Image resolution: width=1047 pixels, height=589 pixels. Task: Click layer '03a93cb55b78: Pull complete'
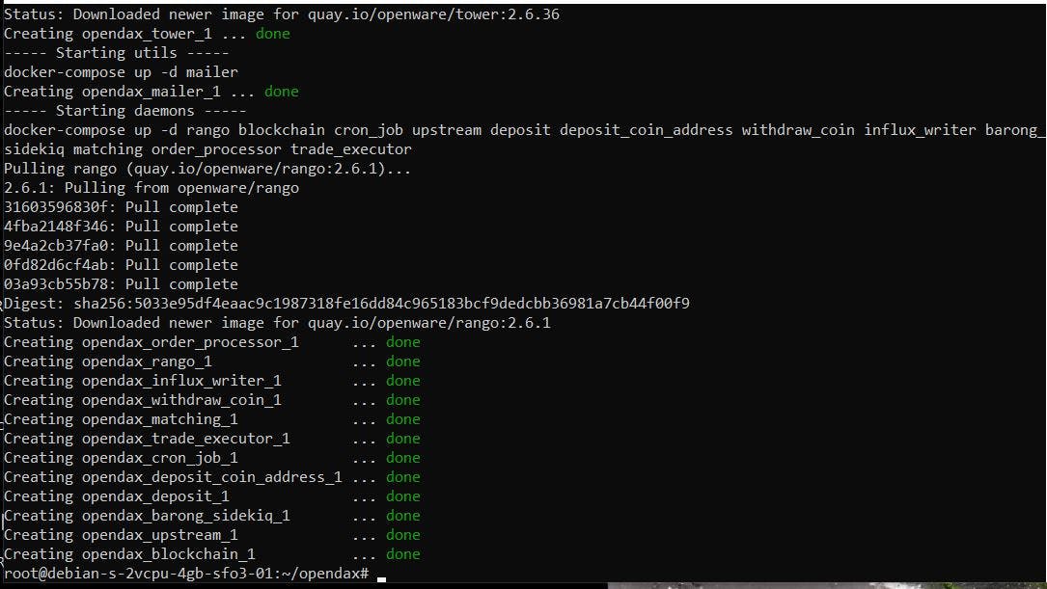(x=121, y=284)
